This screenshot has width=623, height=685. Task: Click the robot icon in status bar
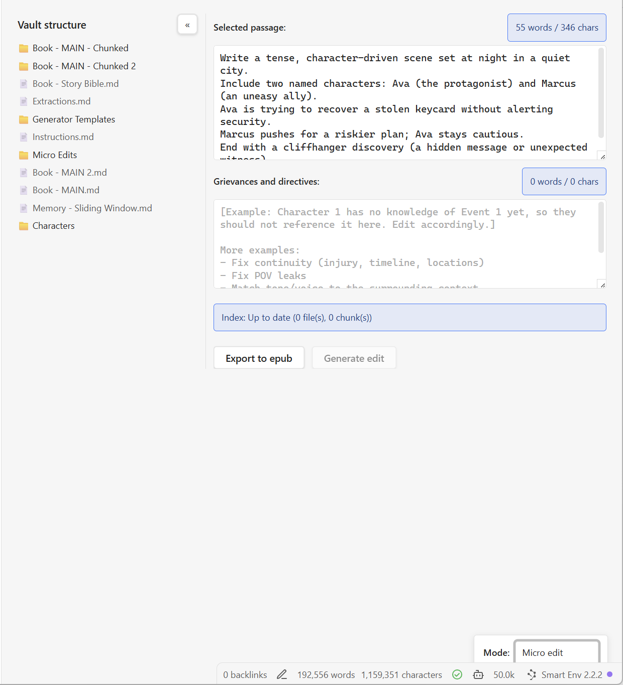478,674
